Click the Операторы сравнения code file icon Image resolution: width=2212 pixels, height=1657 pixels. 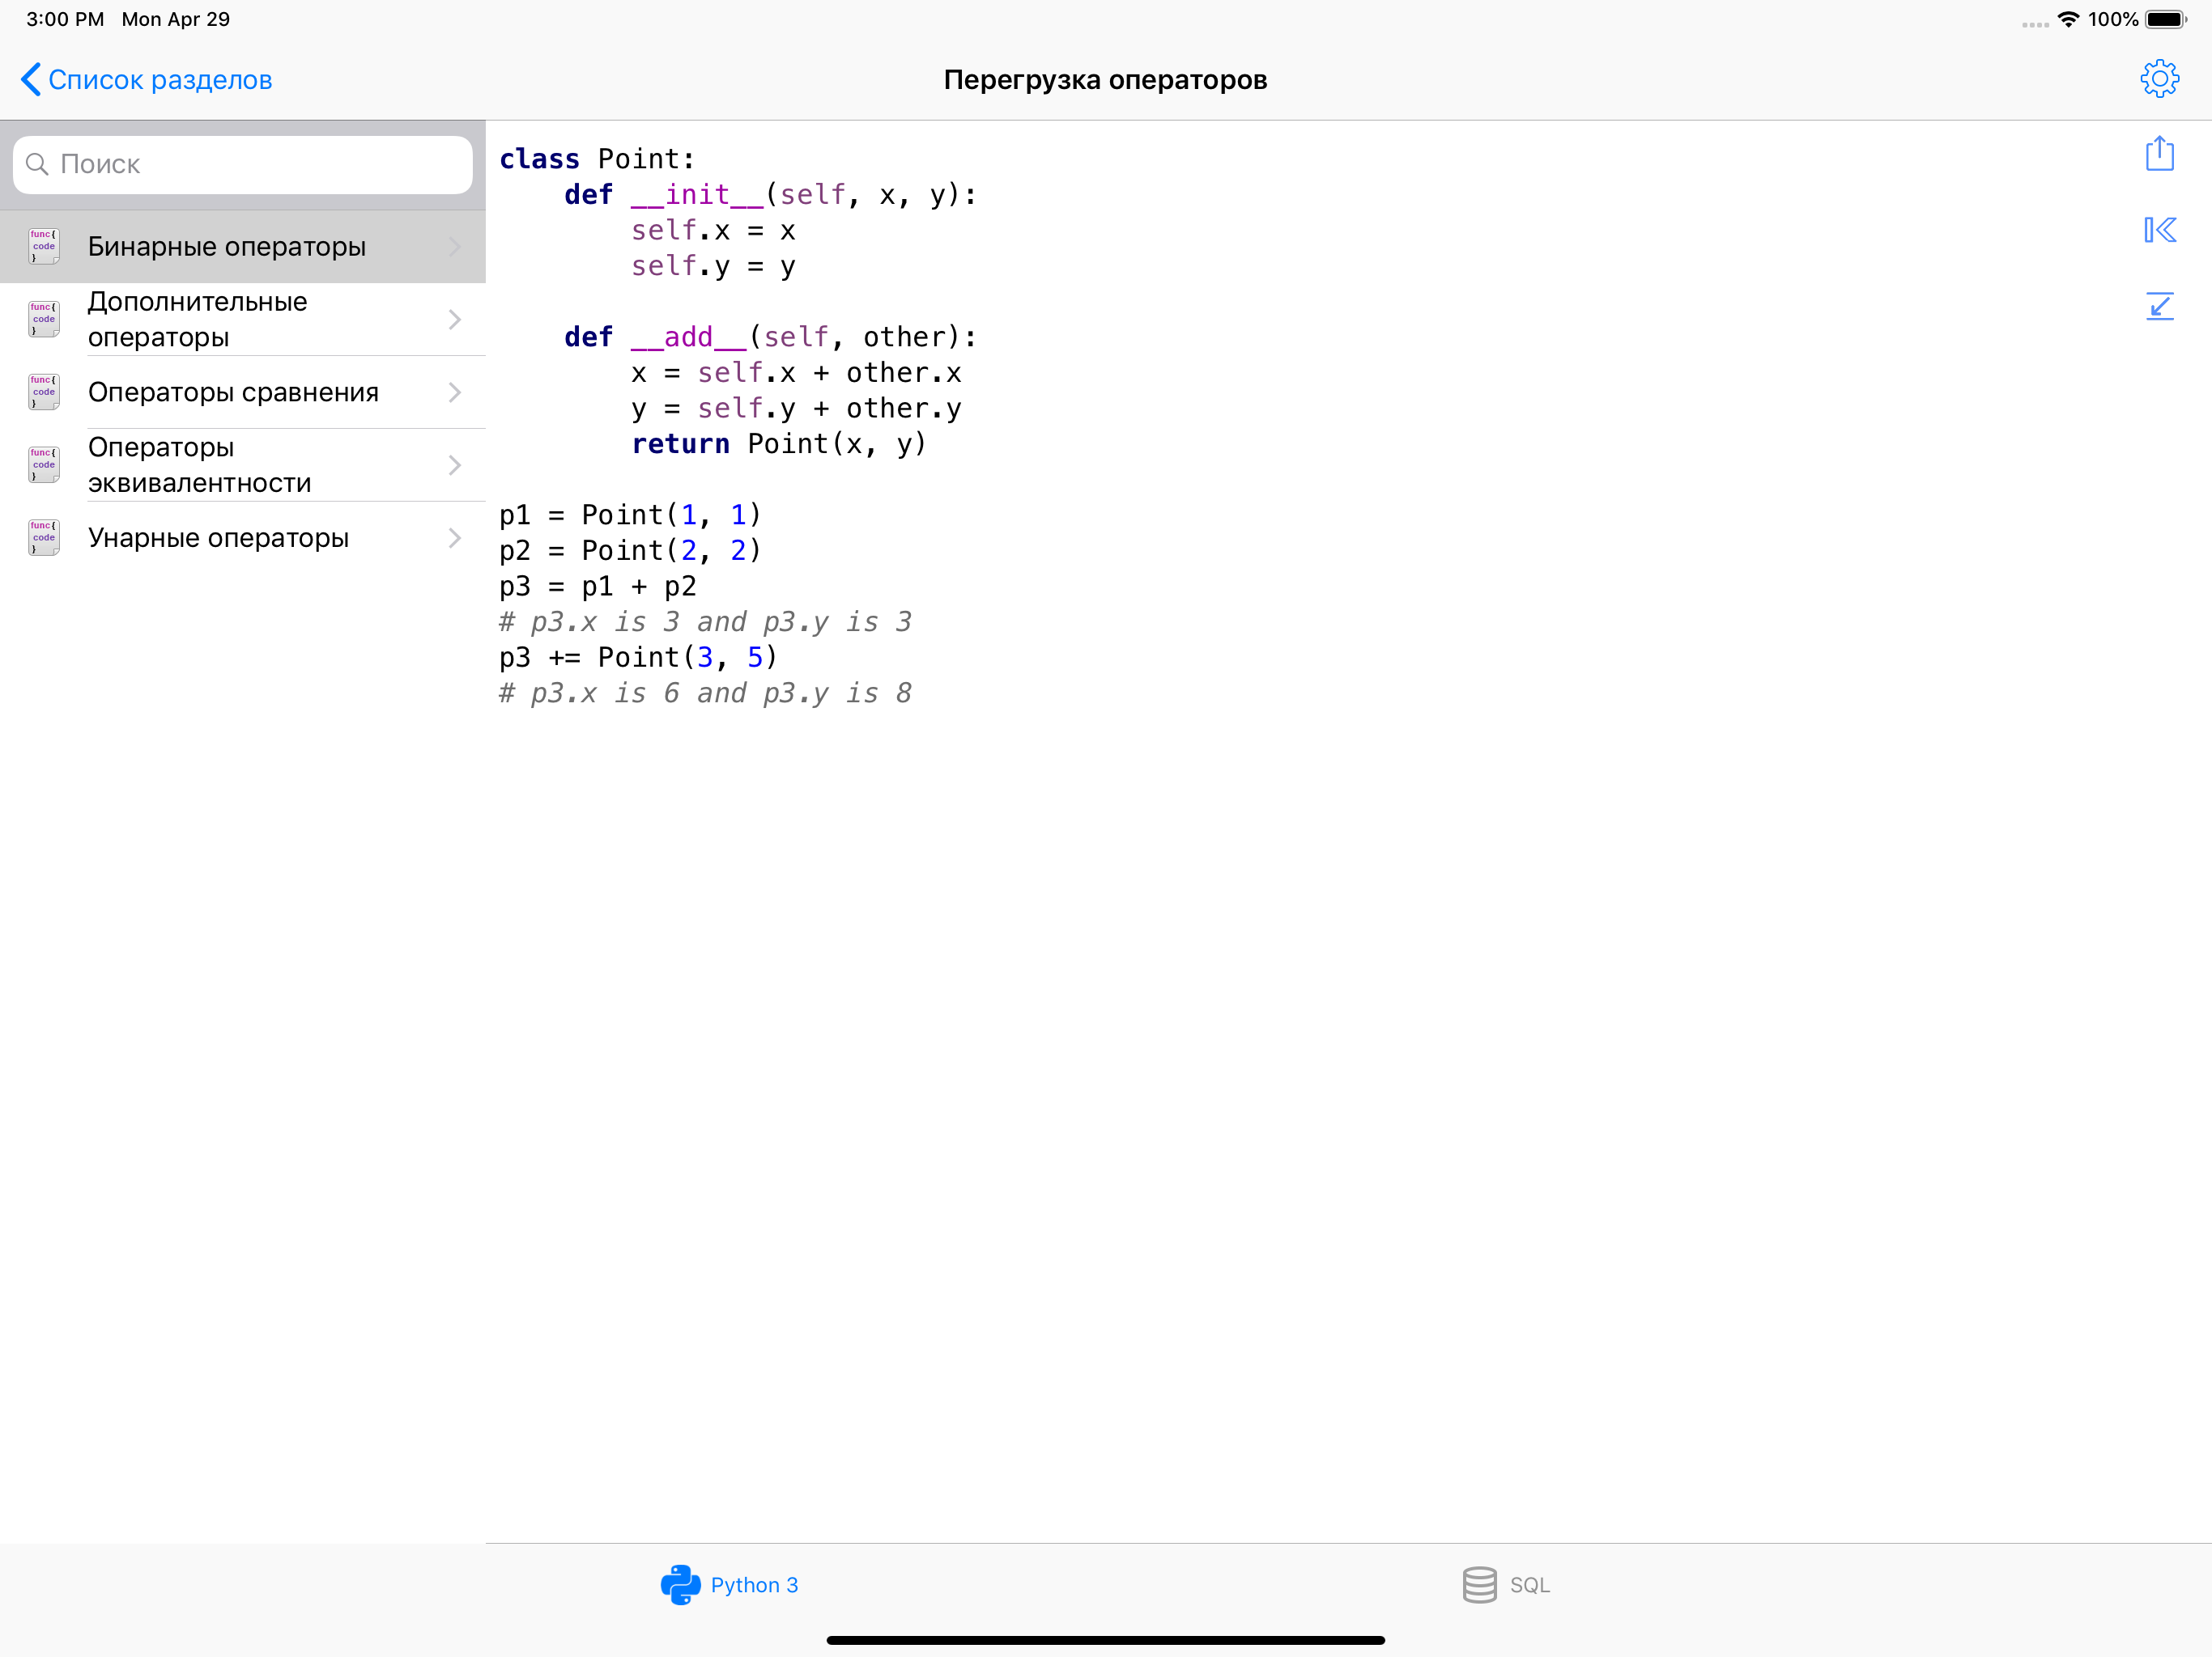[x=44, y=392]
